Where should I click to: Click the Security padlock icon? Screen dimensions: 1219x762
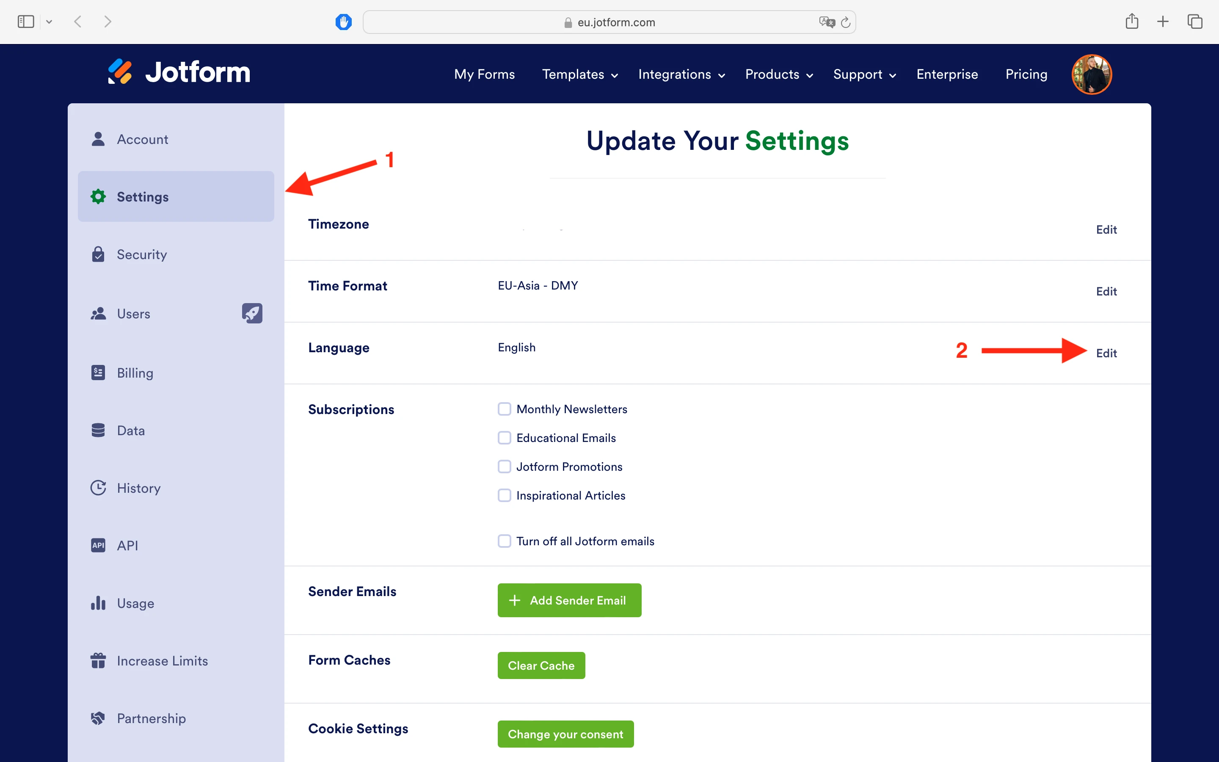point(98,254)
